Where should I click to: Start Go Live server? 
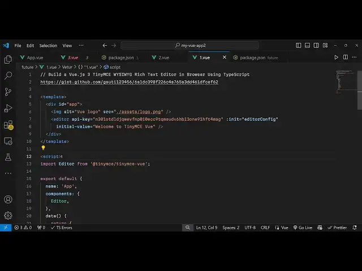(x=303, y=228)
